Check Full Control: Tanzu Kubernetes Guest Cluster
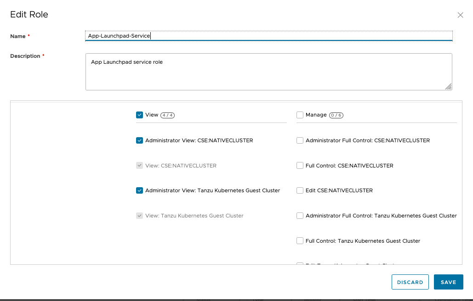 click(x=300, y=241)
